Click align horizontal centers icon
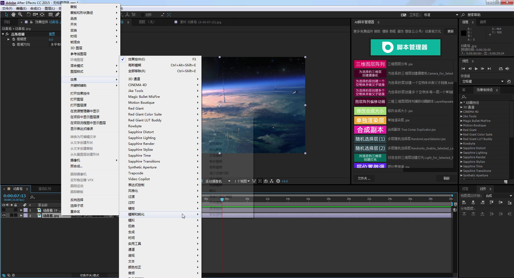 click(473, 203)
